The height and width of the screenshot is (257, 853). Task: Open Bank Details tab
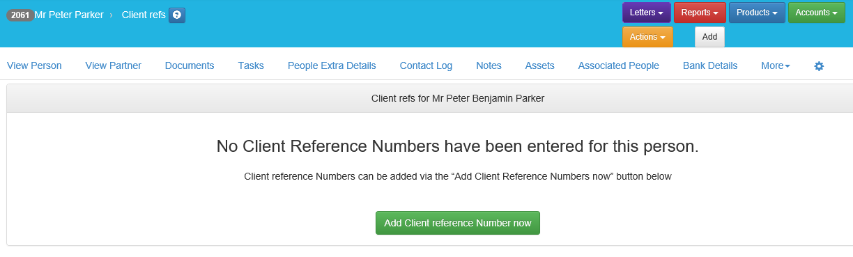710,66
